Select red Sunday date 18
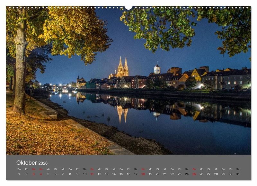Viewport: 257px width, 186px height. 143,174
